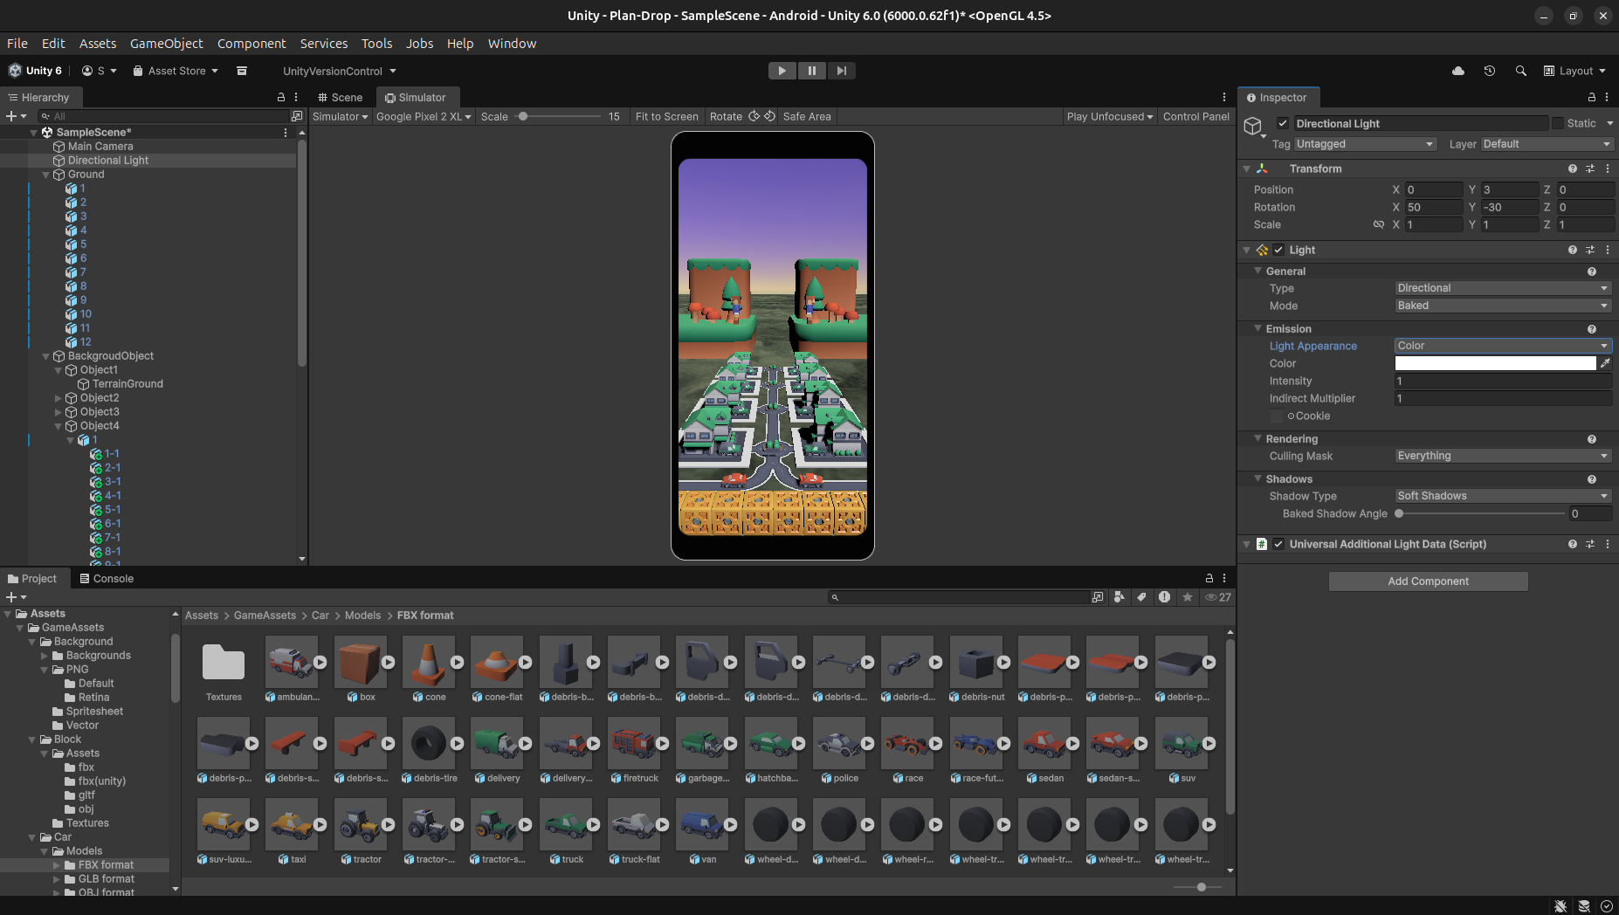Select the police car model thumbnail
This screenshot has height=915, width=1619.
pyautogui.click(x=838, y=744)
